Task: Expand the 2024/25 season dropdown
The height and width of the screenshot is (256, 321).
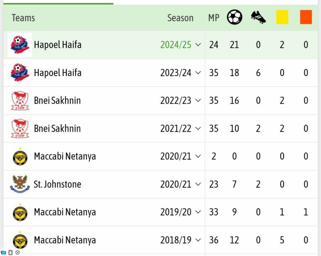Action: click(x=198, y=44)
